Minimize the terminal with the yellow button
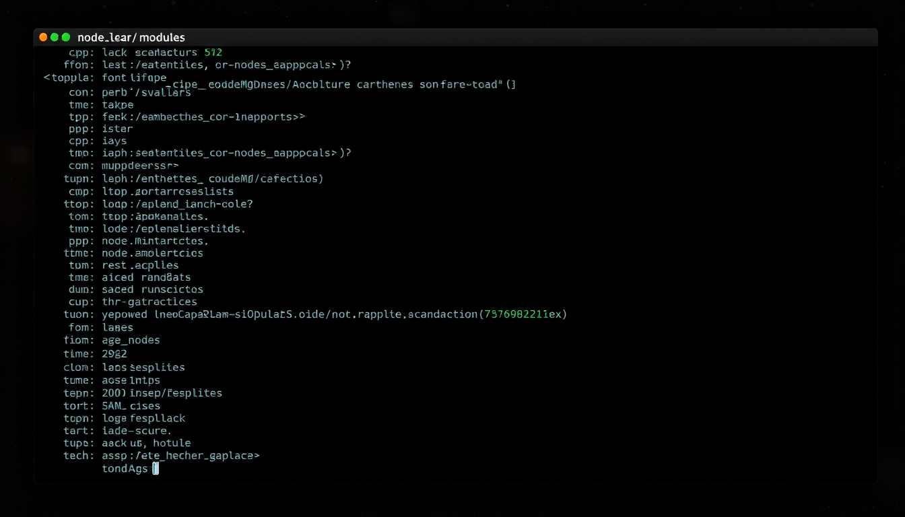This screenshot has height=517, width=905. [55, 38]
